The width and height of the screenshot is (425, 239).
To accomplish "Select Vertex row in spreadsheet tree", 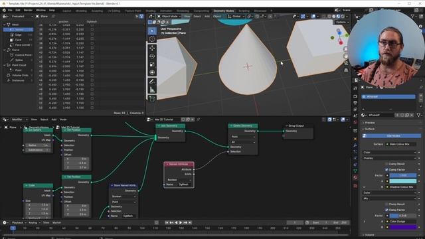I will tap(19, 29).
